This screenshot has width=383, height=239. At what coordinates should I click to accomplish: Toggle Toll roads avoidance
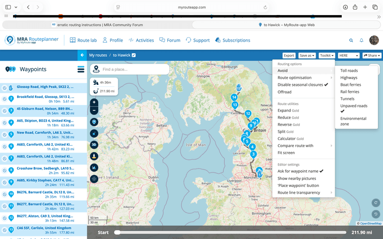(349, 71)
